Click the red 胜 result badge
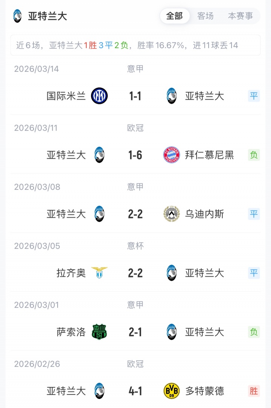 pyautogui.click(x=254, y=391)
